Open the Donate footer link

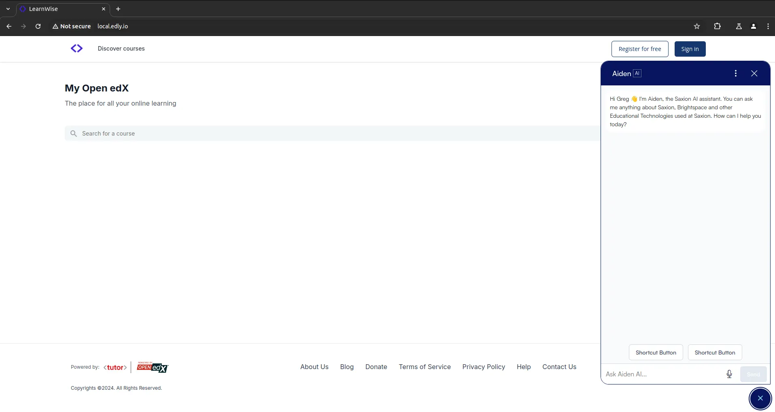(x=376, y=367)
